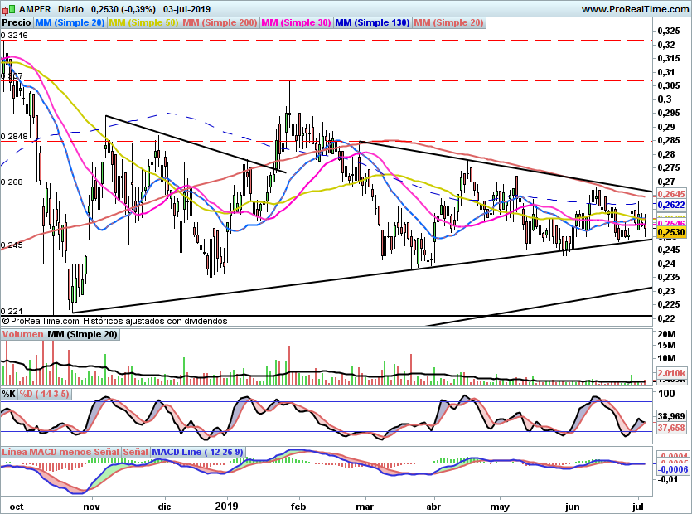This screenshot has width=692, height=514.
Task: Click the %K stochastic label
Action: [9, 393]
